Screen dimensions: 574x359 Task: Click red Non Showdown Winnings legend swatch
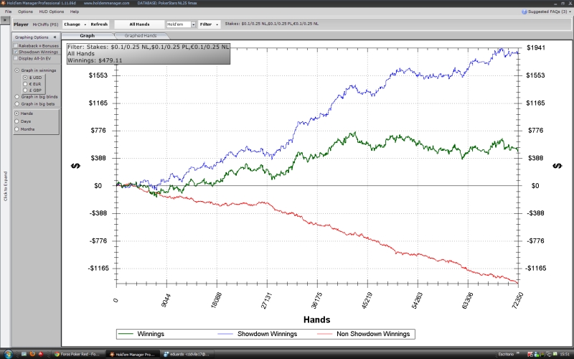pyautogui.click(x=325, y=334)
